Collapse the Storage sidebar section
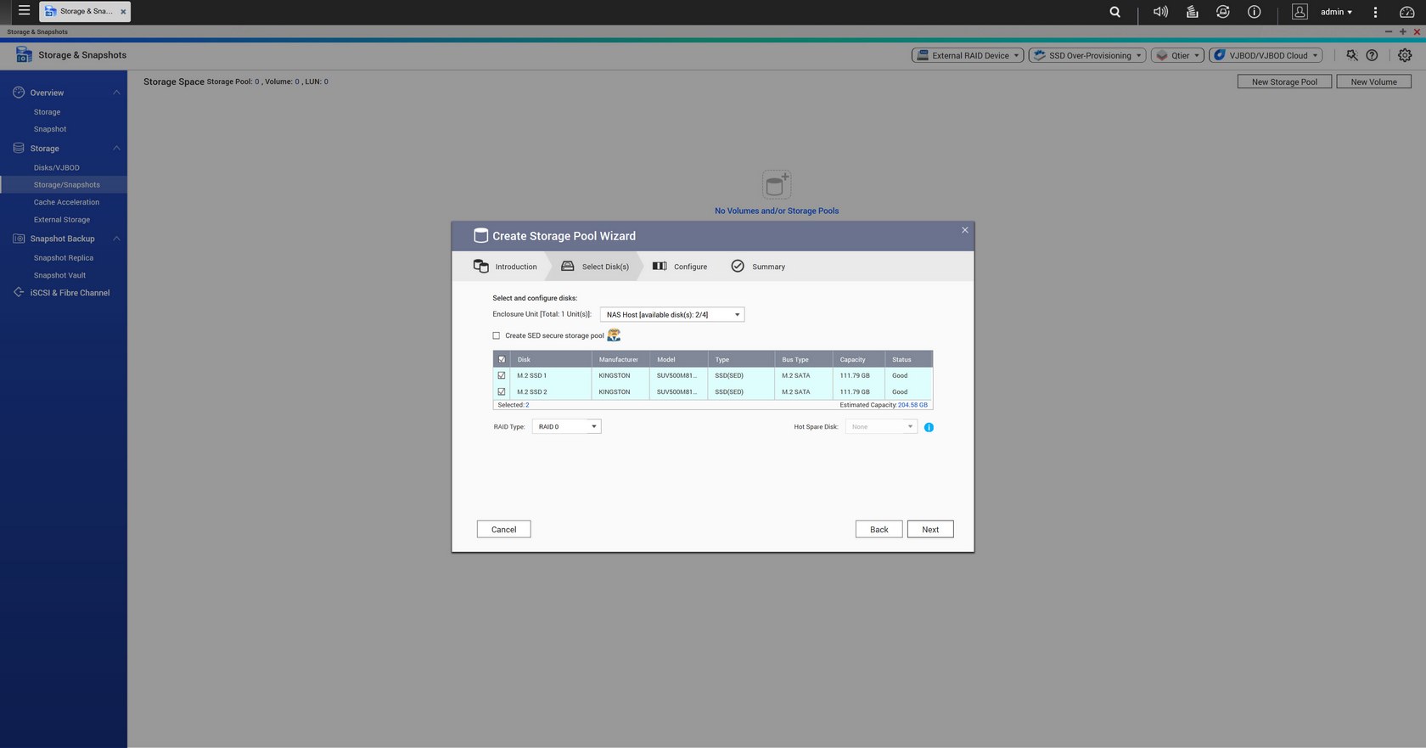Viewport: 1426px width, 748px height. point(116,148)
